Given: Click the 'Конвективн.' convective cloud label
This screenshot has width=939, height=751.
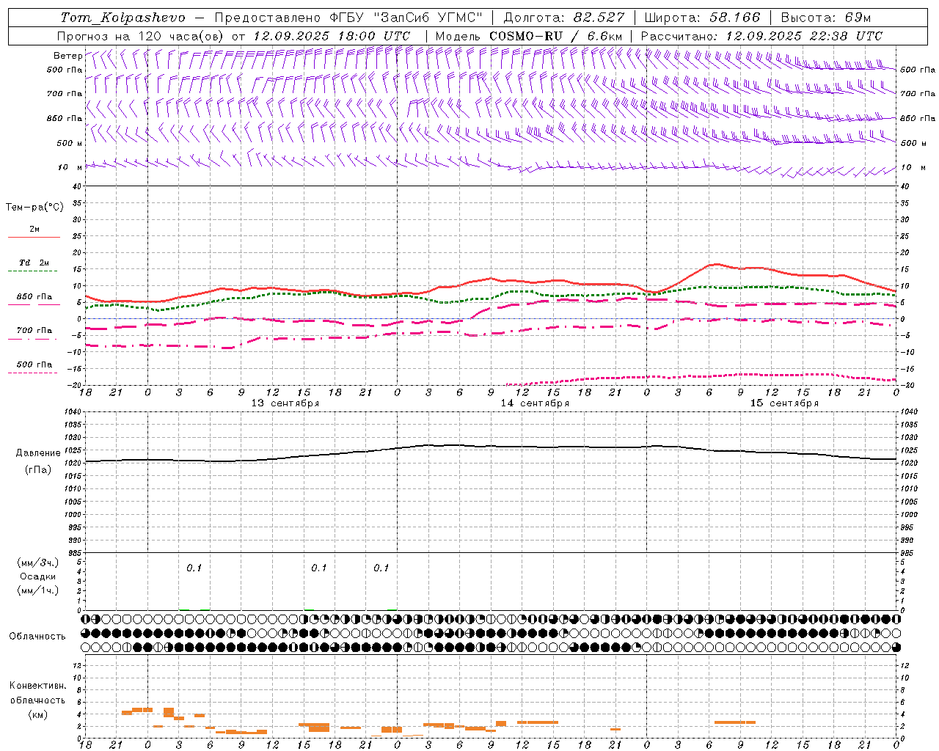Looking at the screenshot, I should (37, 686).
